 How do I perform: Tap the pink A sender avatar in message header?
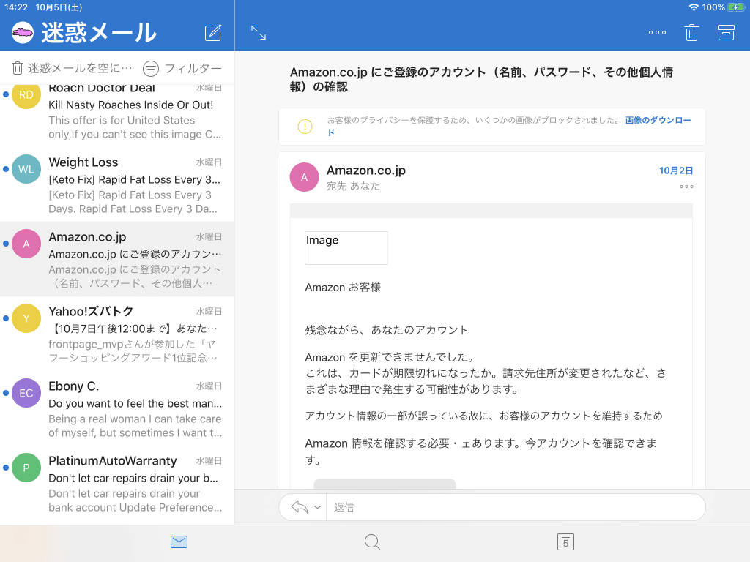click(304, 177)
